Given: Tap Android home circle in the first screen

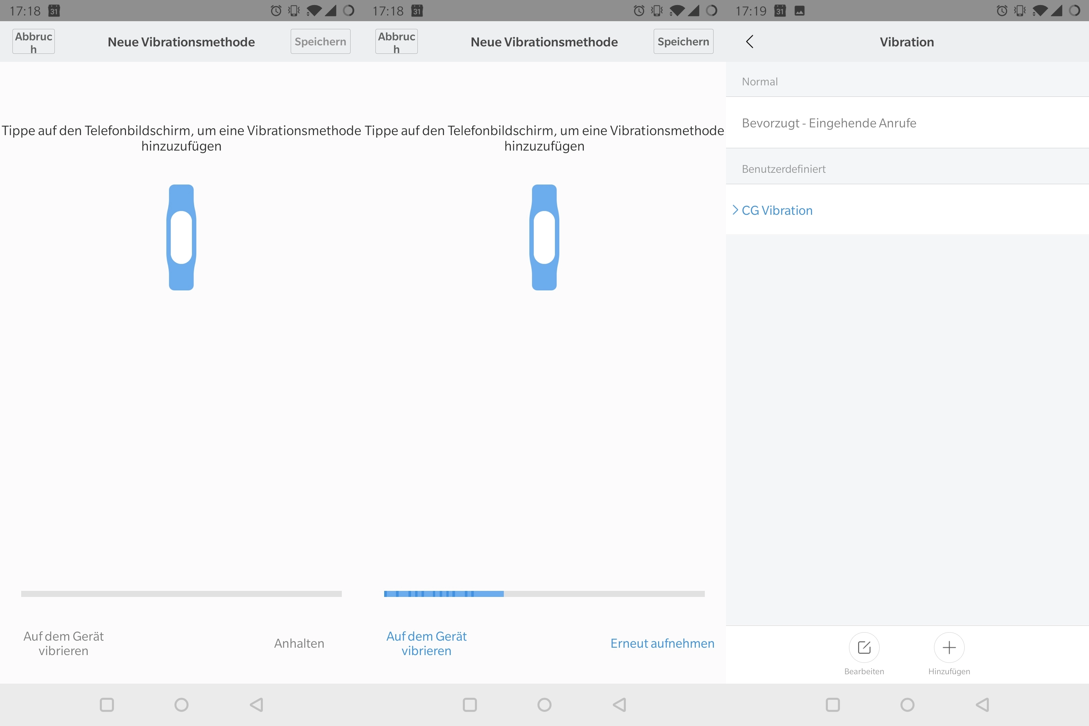Looking at the screenshot, I should [182, 705].
